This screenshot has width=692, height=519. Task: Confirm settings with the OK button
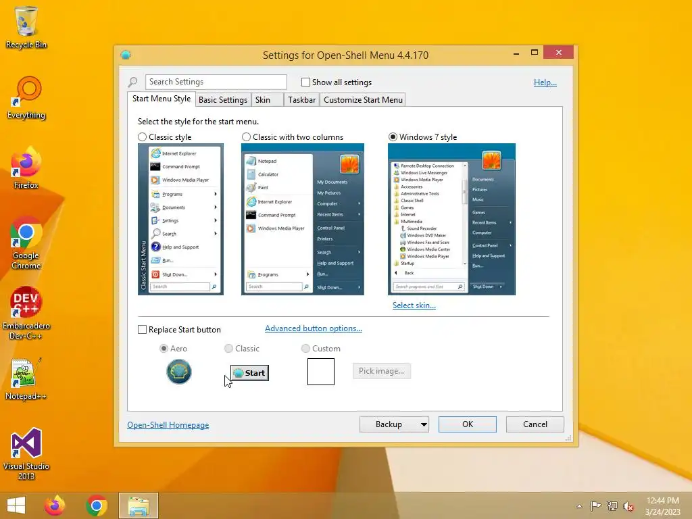(468, 424)
